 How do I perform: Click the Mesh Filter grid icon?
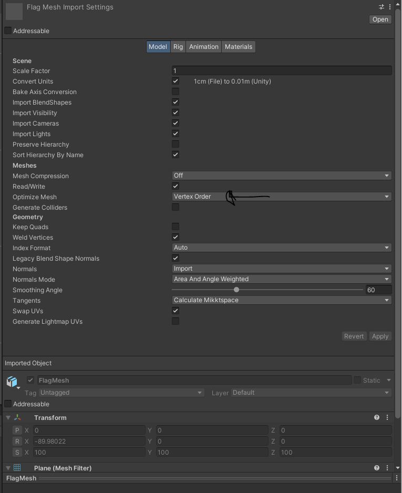[x=18, y=468]
